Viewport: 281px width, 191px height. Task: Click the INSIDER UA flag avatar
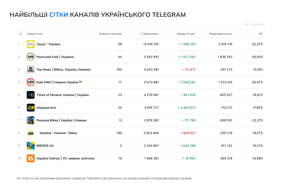coord(31,146)
